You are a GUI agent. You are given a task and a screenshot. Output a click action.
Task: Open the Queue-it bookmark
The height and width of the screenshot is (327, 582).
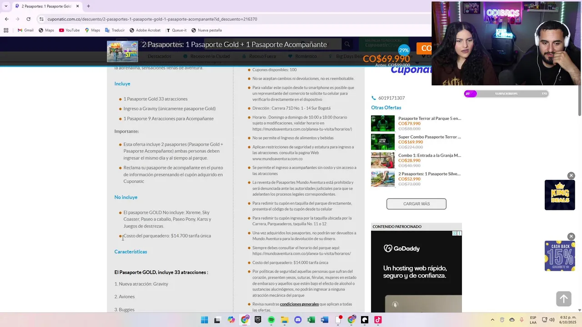coord(176,30)
